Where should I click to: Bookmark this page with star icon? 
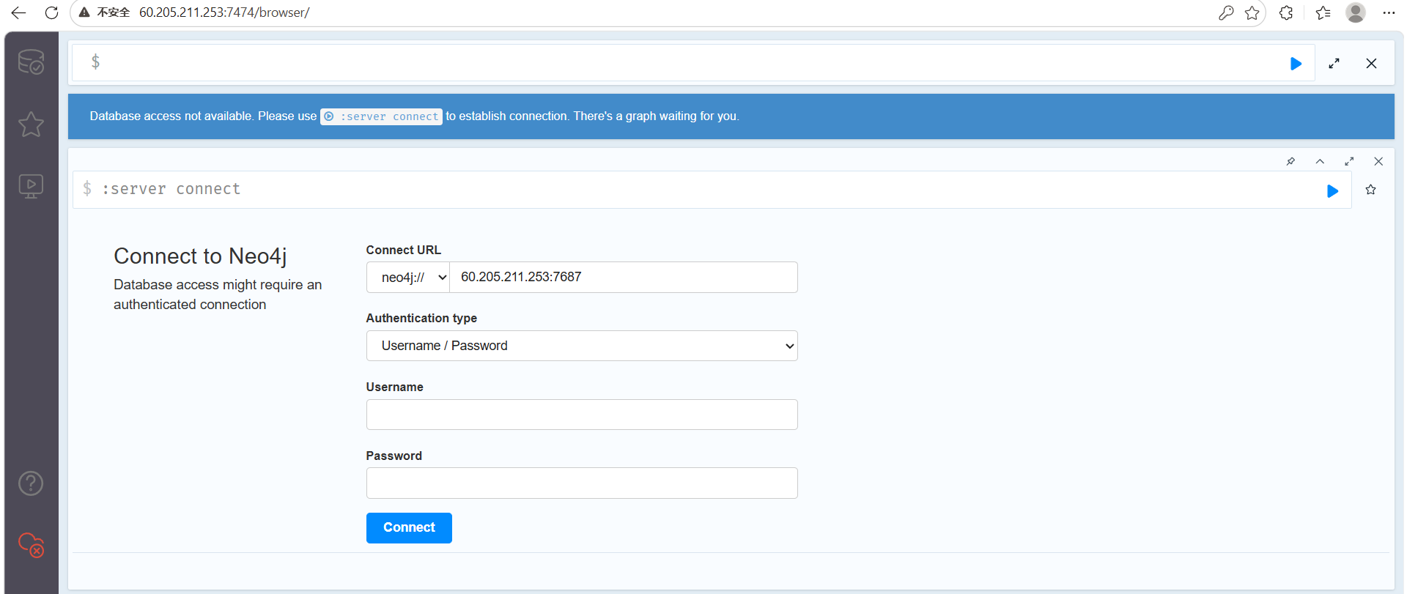click(x=1252, y=12)
